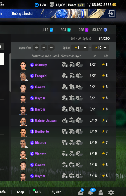Click the gold coin currency icon

114,5
